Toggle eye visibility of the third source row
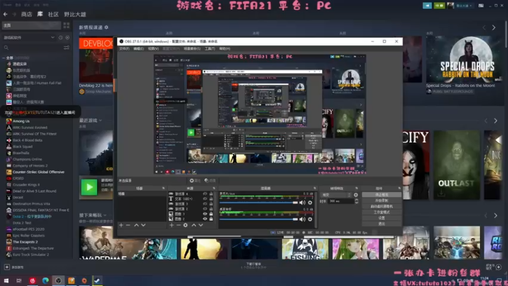This screenshot has height=286, width=508. (204, 204)
